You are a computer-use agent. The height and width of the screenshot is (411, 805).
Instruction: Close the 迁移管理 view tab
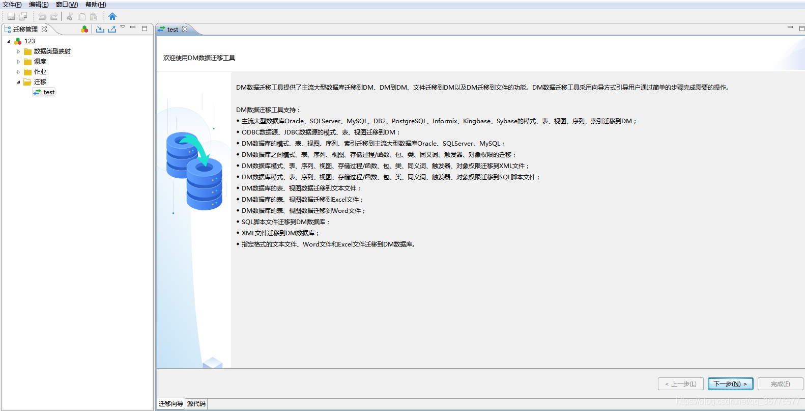click(44, 29)
